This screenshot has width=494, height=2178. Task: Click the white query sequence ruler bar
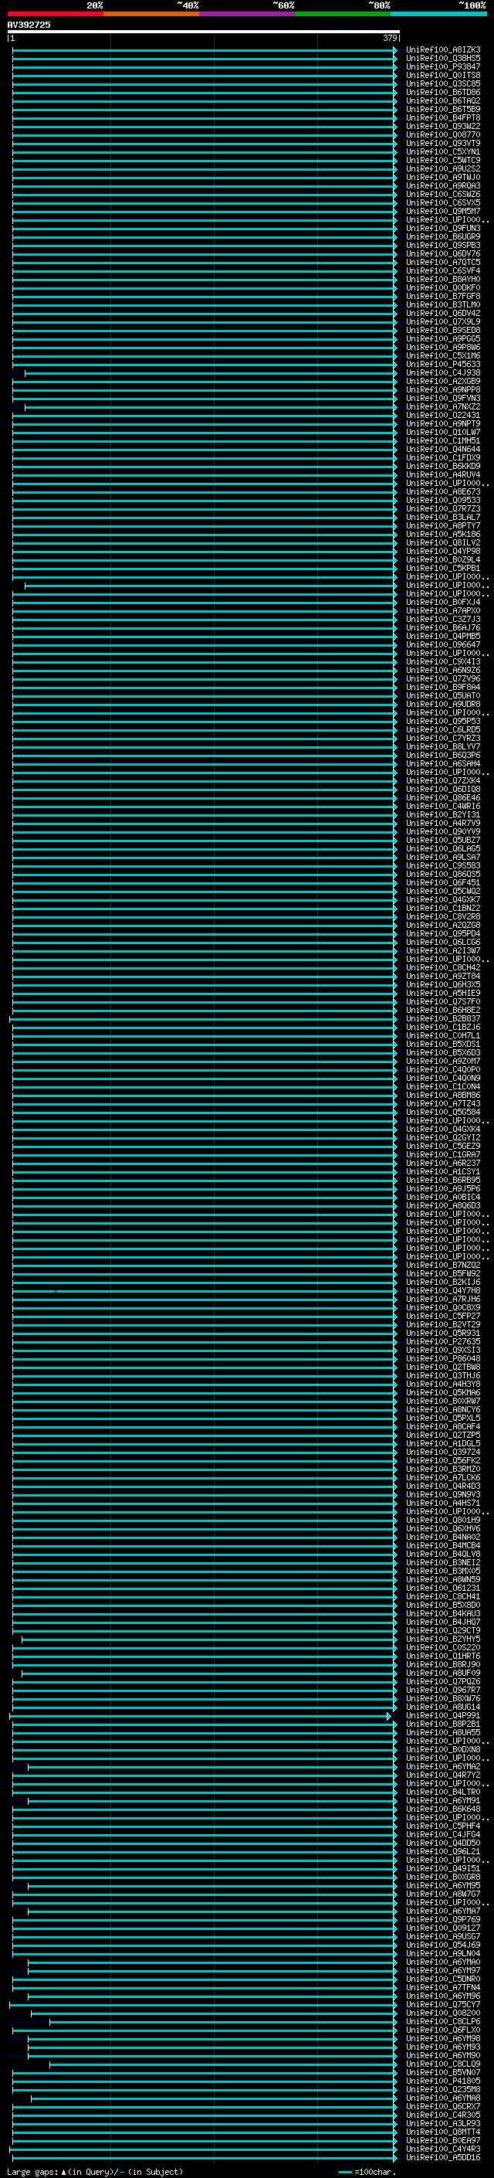pos(203,31)
